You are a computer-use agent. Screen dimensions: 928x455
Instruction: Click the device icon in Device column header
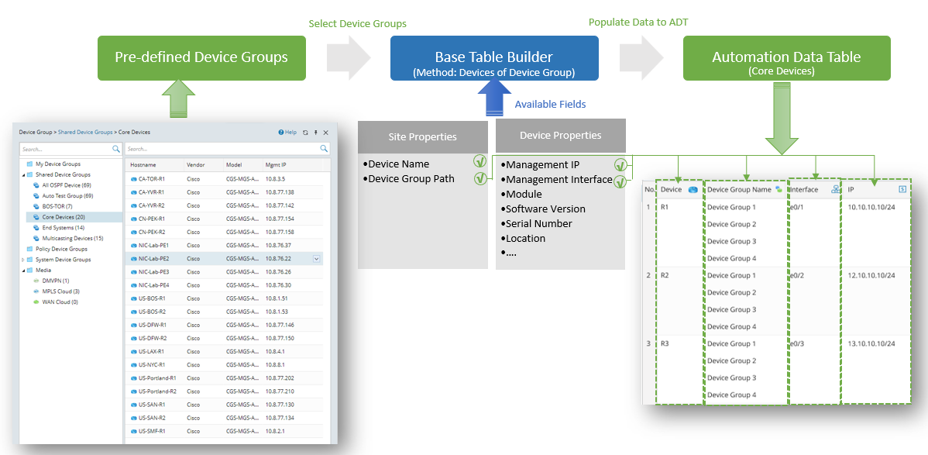click(x=693, y=189)
